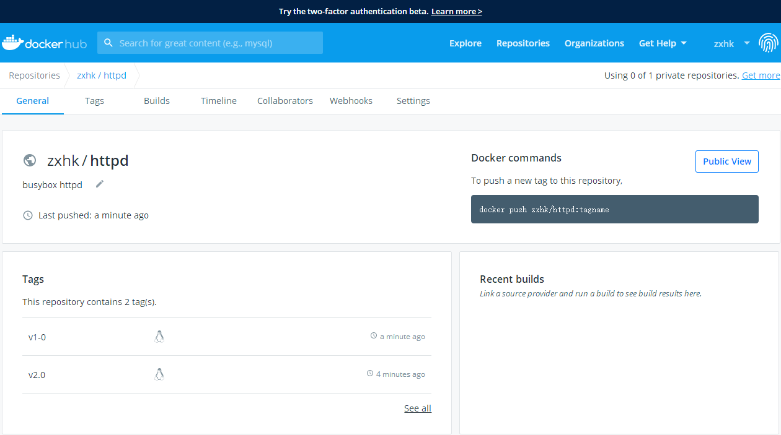Click the Linux penguin icon for v2.0
Viewport: 781px width, 435px height.
tap(159, 374)
